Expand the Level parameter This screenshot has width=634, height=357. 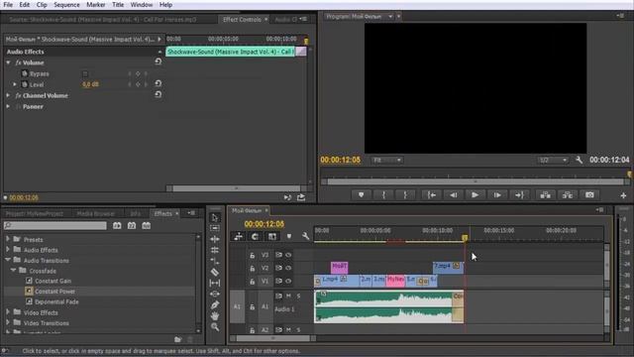tap(15, 84)
